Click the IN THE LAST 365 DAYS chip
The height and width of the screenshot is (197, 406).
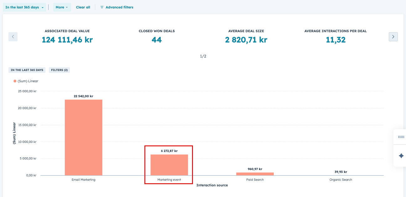[x=27, y=70]
